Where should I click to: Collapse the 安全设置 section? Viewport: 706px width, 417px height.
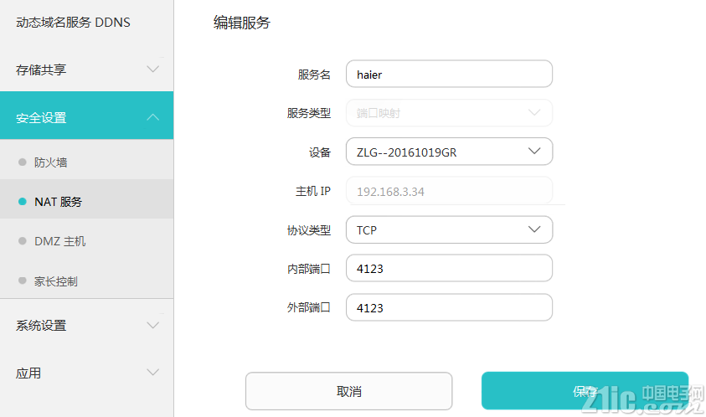click(86, 116)
